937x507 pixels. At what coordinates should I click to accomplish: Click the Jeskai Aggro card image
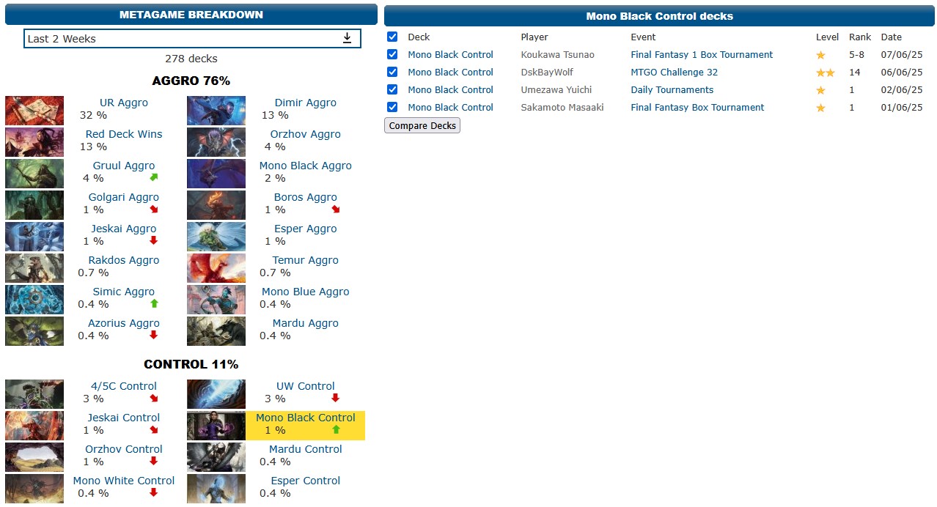[x=34, y=237]
